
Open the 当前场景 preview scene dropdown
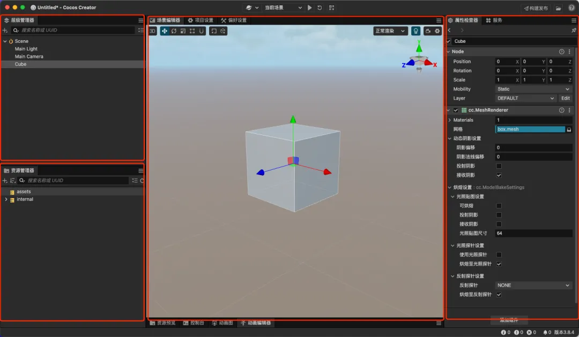click(283, 8)
